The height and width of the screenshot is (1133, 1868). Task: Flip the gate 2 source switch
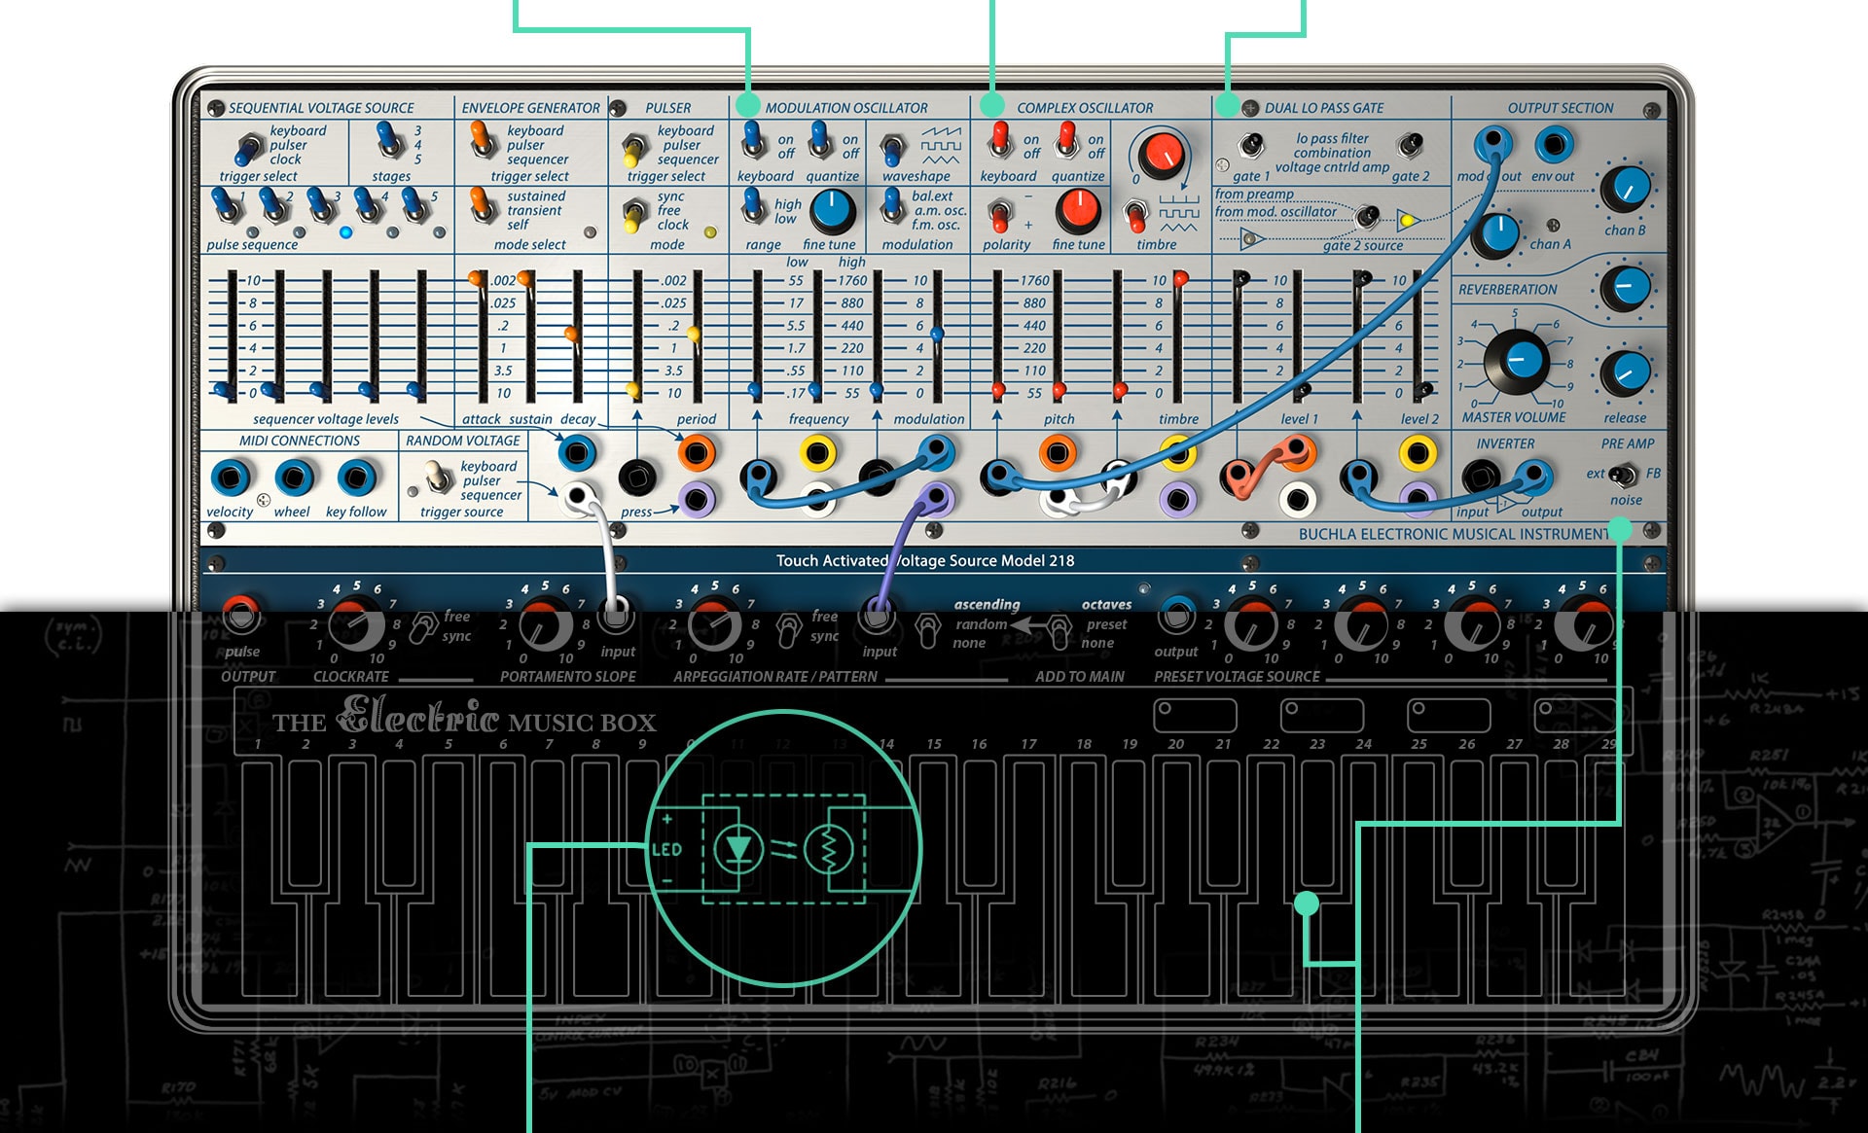(1367, 215)
